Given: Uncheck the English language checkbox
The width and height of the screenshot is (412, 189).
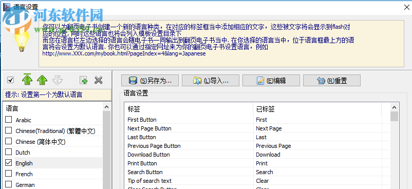Looking at the screenshot, I should pyautogui.click(x=9, y=163).
